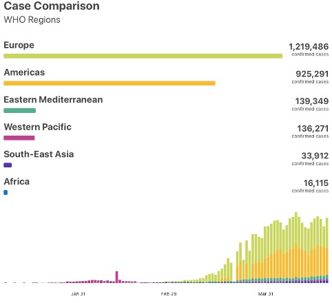Click the 136,271 confirmed cases value
This screenshot has height=303, width=332.
(313, 129)
